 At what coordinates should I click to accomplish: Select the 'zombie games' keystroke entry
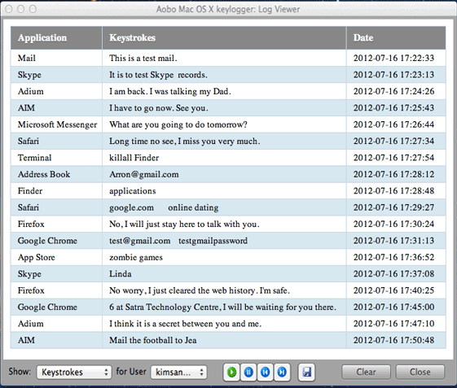(x=136, y=257)
